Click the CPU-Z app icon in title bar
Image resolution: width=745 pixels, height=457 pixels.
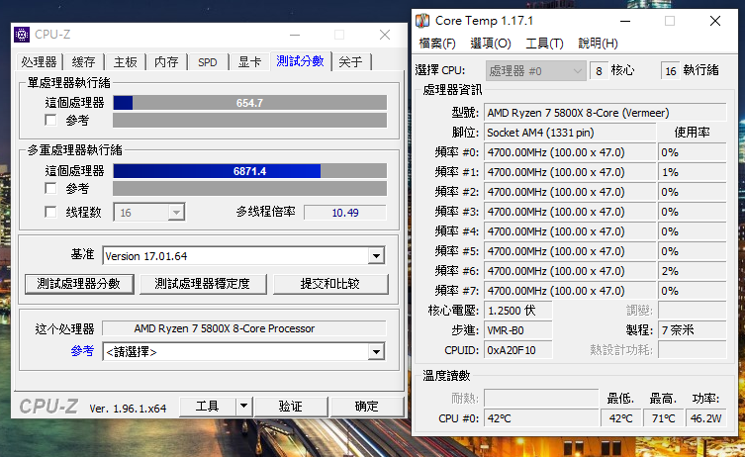[22, 35]
